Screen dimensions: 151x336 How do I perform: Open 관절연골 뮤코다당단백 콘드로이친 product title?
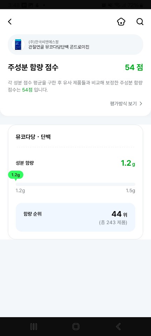pos(59,47)
